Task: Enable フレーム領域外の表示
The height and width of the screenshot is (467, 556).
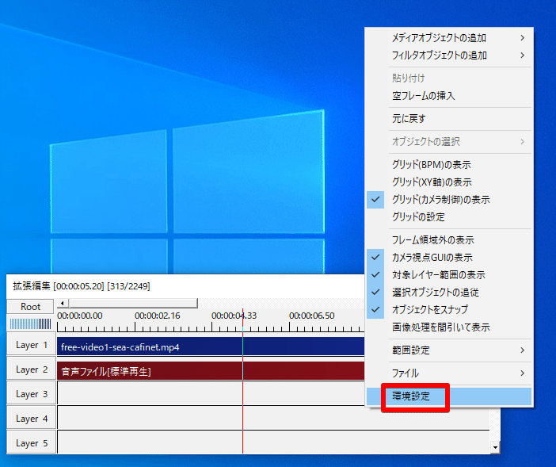Action: pyautogui.click(x=449, y=240)
